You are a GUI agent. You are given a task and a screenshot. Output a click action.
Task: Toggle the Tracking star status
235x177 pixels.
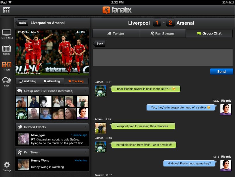pyautogui.click(x=76, y=81)
